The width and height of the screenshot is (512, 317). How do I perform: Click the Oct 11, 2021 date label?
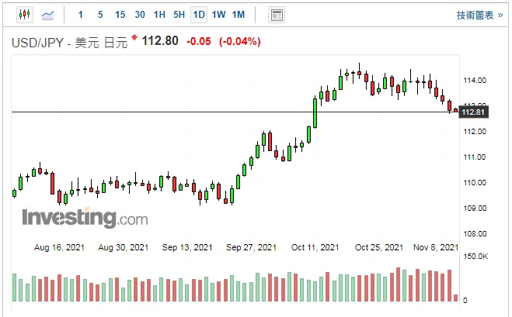(315, 247)
